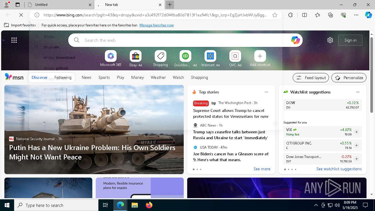Toggle split screen icon in toolbar
375x211 pixels.
point(304,15)
